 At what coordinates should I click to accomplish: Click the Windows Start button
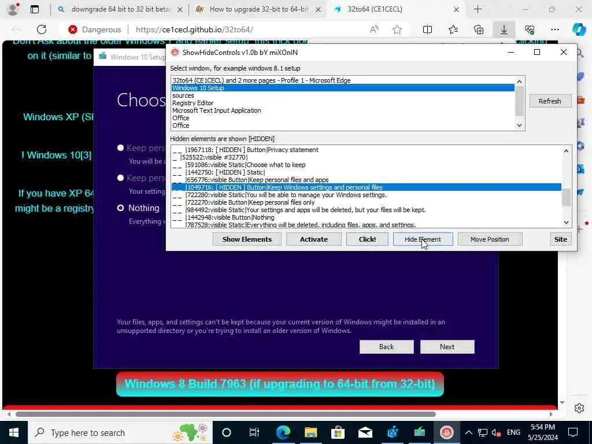pyautogui.click(x=14, y=432)
